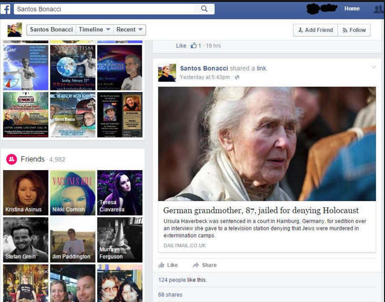The width and height of the screenshot is (385, 302).
Task: Click Santos Bonacci name in post header
Action: tap(204, 68)
